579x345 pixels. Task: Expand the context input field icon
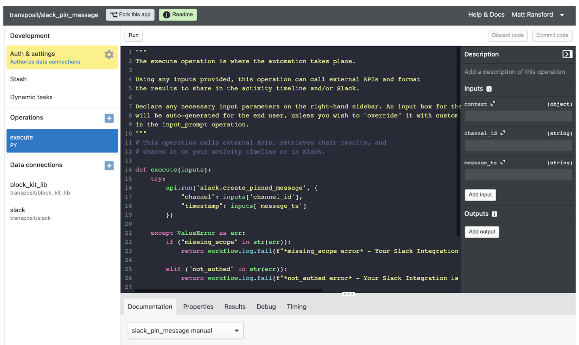pyautogui.click(x=493, y=104)
